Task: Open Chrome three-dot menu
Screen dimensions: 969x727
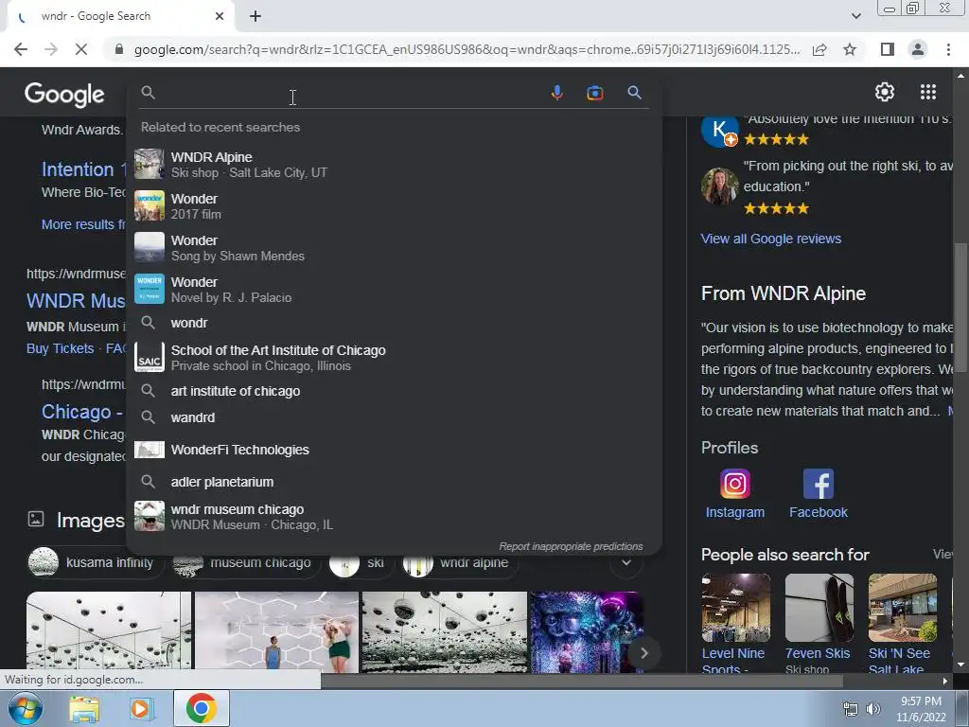Action: [x=948, y=49]
